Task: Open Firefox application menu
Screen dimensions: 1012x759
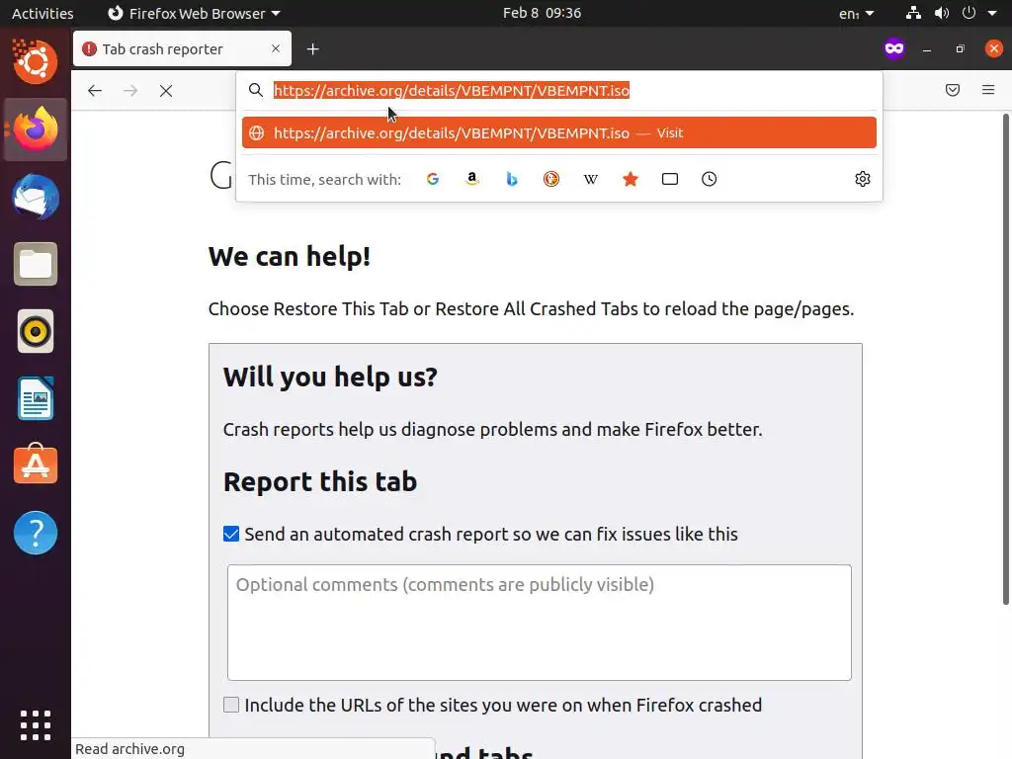Action: click(x=988, y=90)
